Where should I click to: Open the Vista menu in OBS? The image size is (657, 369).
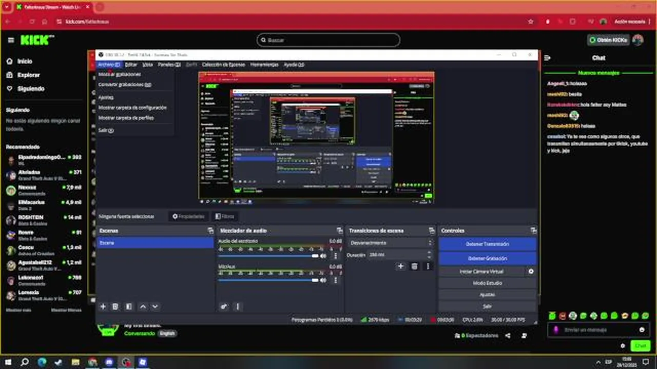147,65
